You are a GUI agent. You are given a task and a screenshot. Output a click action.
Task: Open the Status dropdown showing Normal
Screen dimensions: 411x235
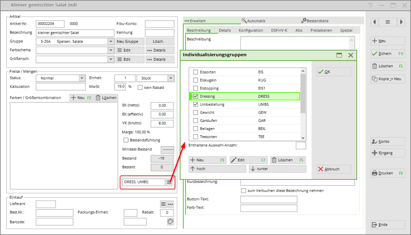coord(82,78)
